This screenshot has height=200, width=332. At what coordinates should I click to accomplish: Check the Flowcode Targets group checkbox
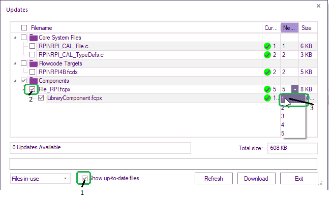[x=23, y=63]
